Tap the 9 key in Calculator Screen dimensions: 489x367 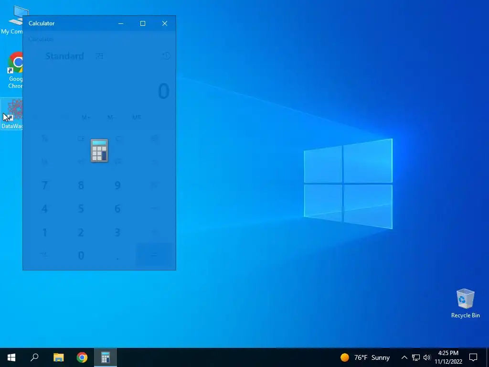[117, 185]
